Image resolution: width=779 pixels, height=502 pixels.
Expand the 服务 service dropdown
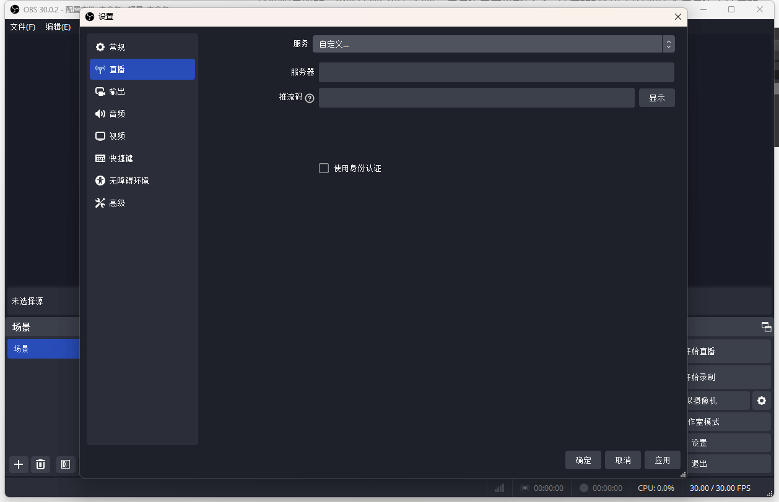click(x=493, y=44)
